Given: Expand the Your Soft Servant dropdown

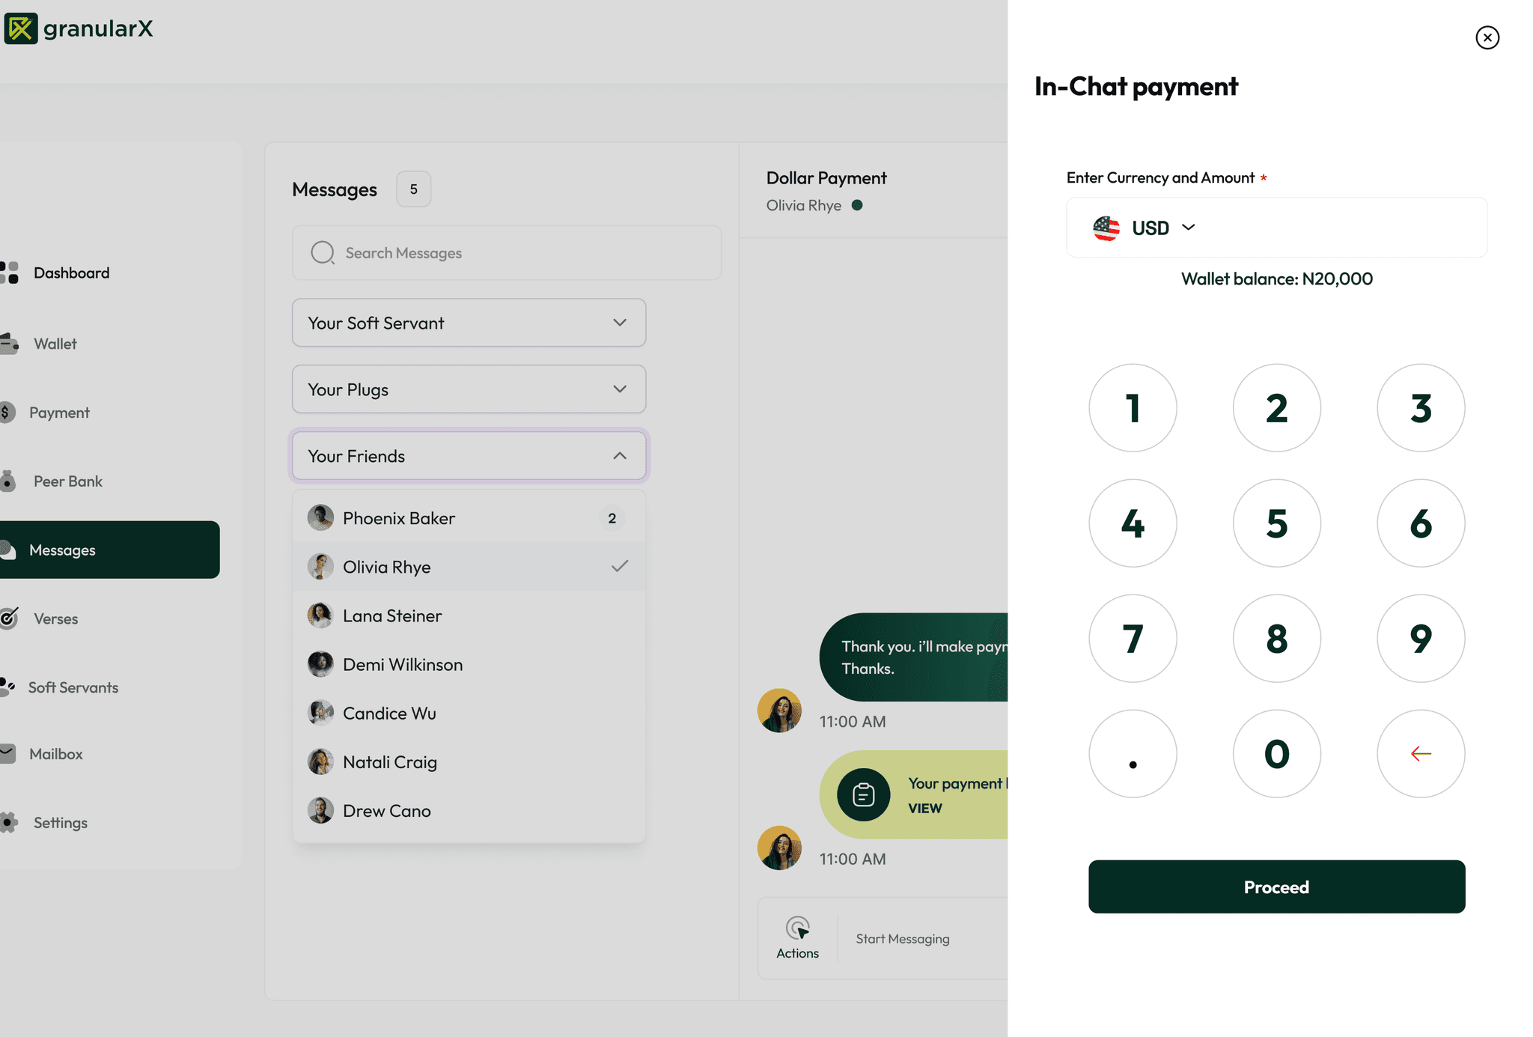Looking at the screenshot, I should coord(469,323).
